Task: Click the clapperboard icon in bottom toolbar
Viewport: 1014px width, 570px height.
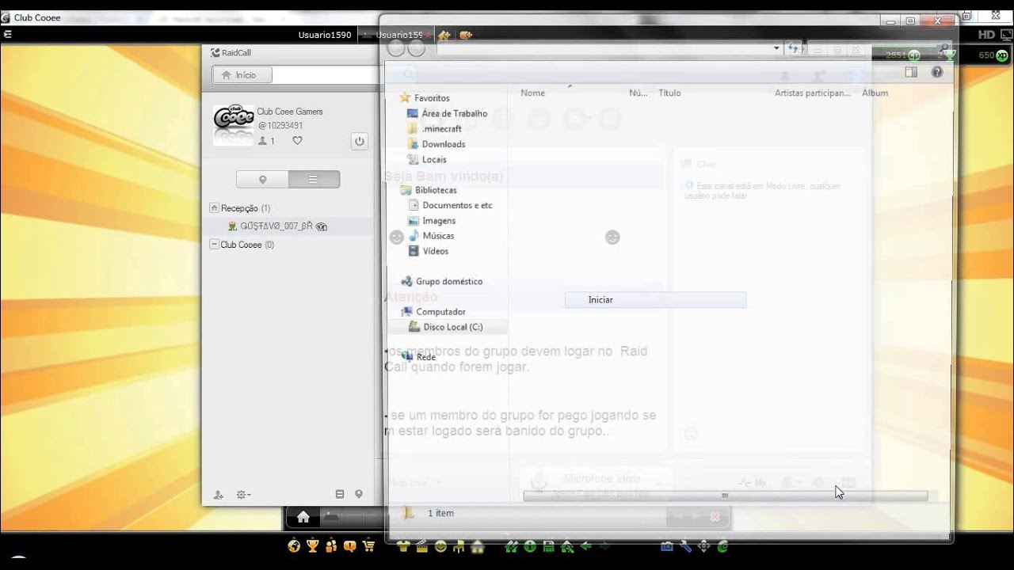Action: 421,545
